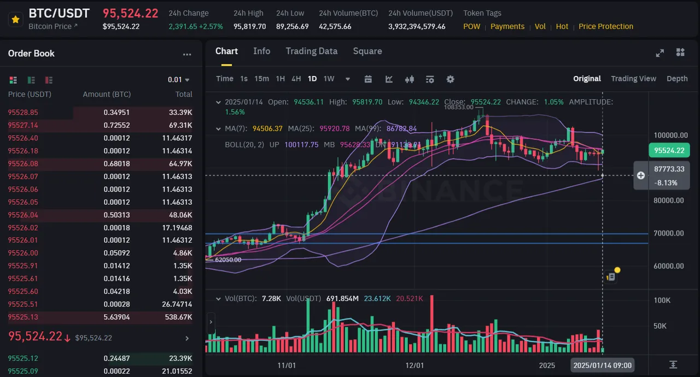Click the POW token tag

tap(471, 26)
